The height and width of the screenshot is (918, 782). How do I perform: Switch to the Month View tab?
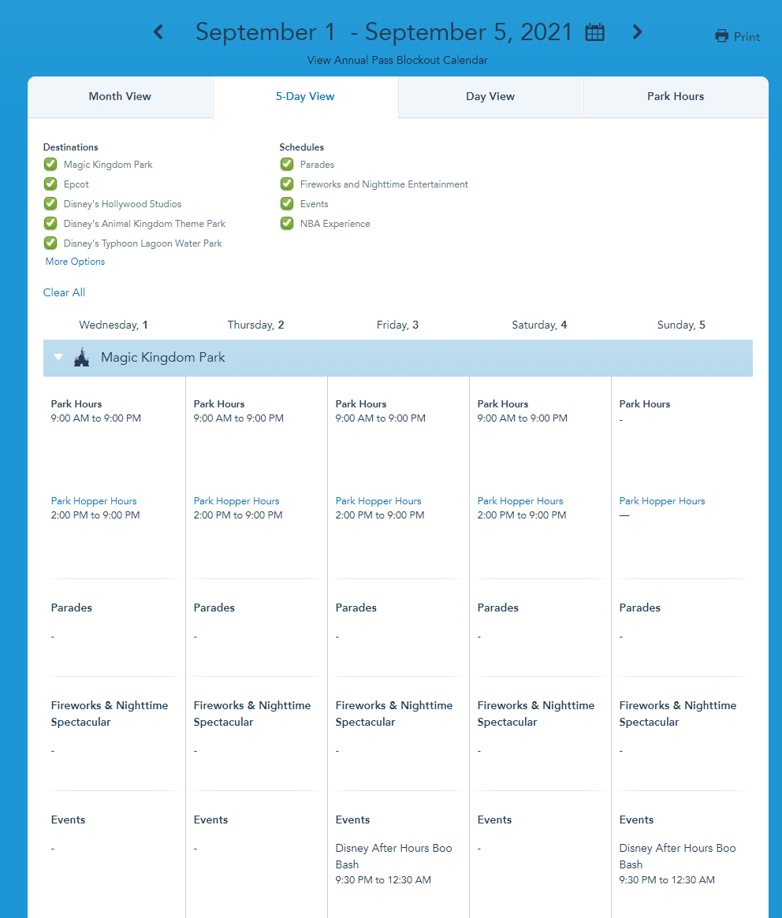coord(120,97)
